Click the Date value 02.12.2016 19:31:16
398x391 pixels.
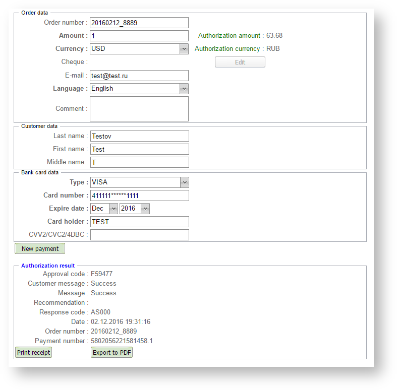point(121,322)
